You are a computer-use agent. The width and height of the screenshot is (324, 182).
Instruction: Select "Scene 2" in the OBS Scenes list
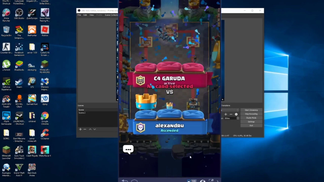(97, 113)
